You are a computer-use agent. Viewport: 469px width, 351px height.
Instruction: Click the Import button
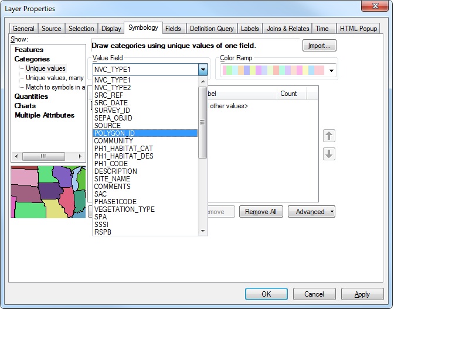(319, 45)
